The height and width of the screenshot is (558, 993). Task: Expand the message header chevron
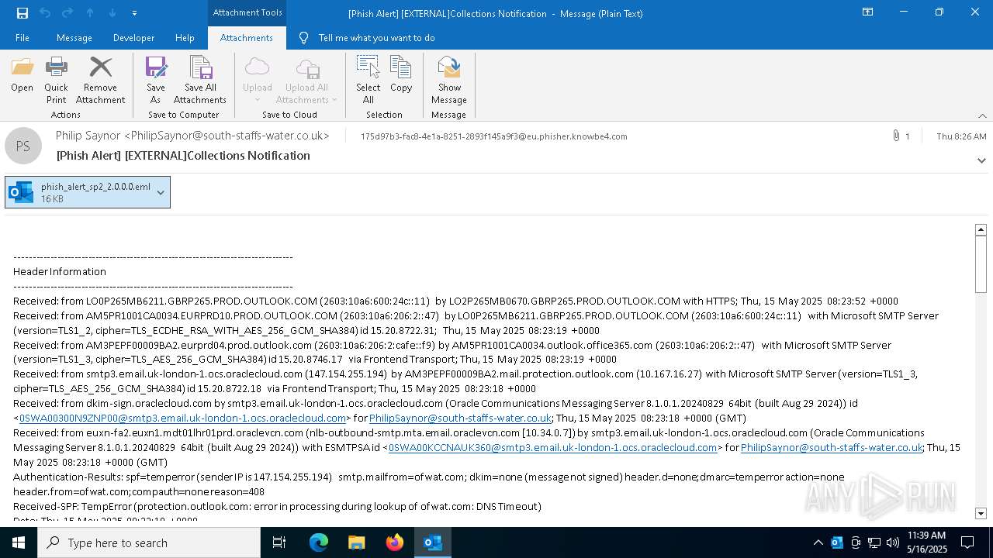tap(981, 161)
